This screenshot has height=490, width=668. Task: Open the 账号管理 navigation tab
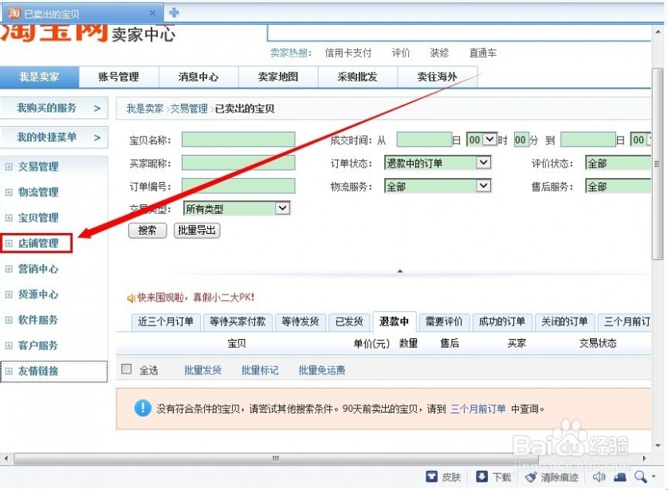pyautogui.click(x=118, y=77)
